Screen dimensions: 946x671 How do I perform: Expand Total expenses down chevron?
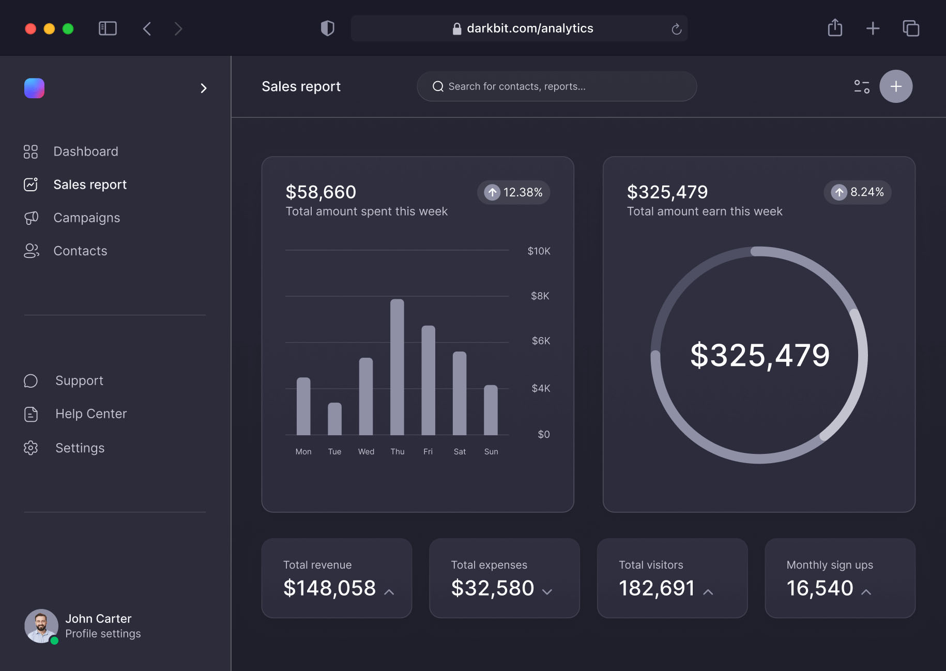point(547,592)
